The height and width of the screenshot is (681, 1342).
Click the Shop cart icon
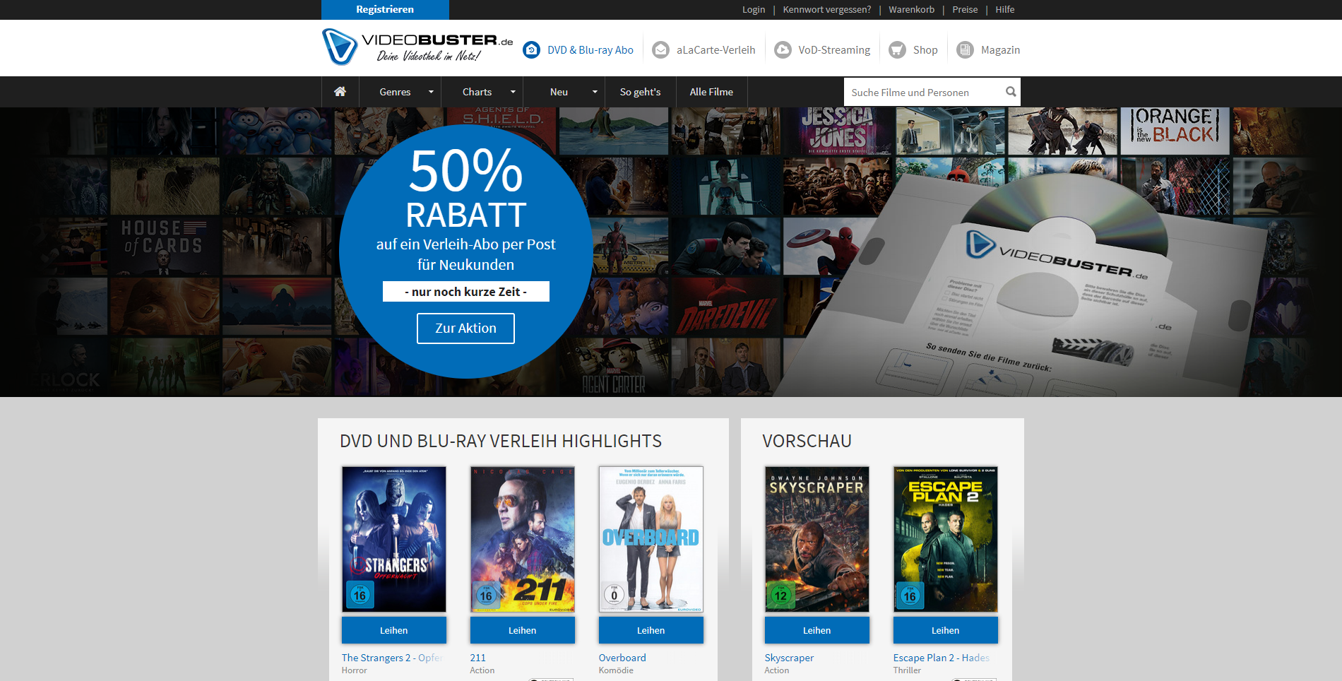click(x=897, y=50)
